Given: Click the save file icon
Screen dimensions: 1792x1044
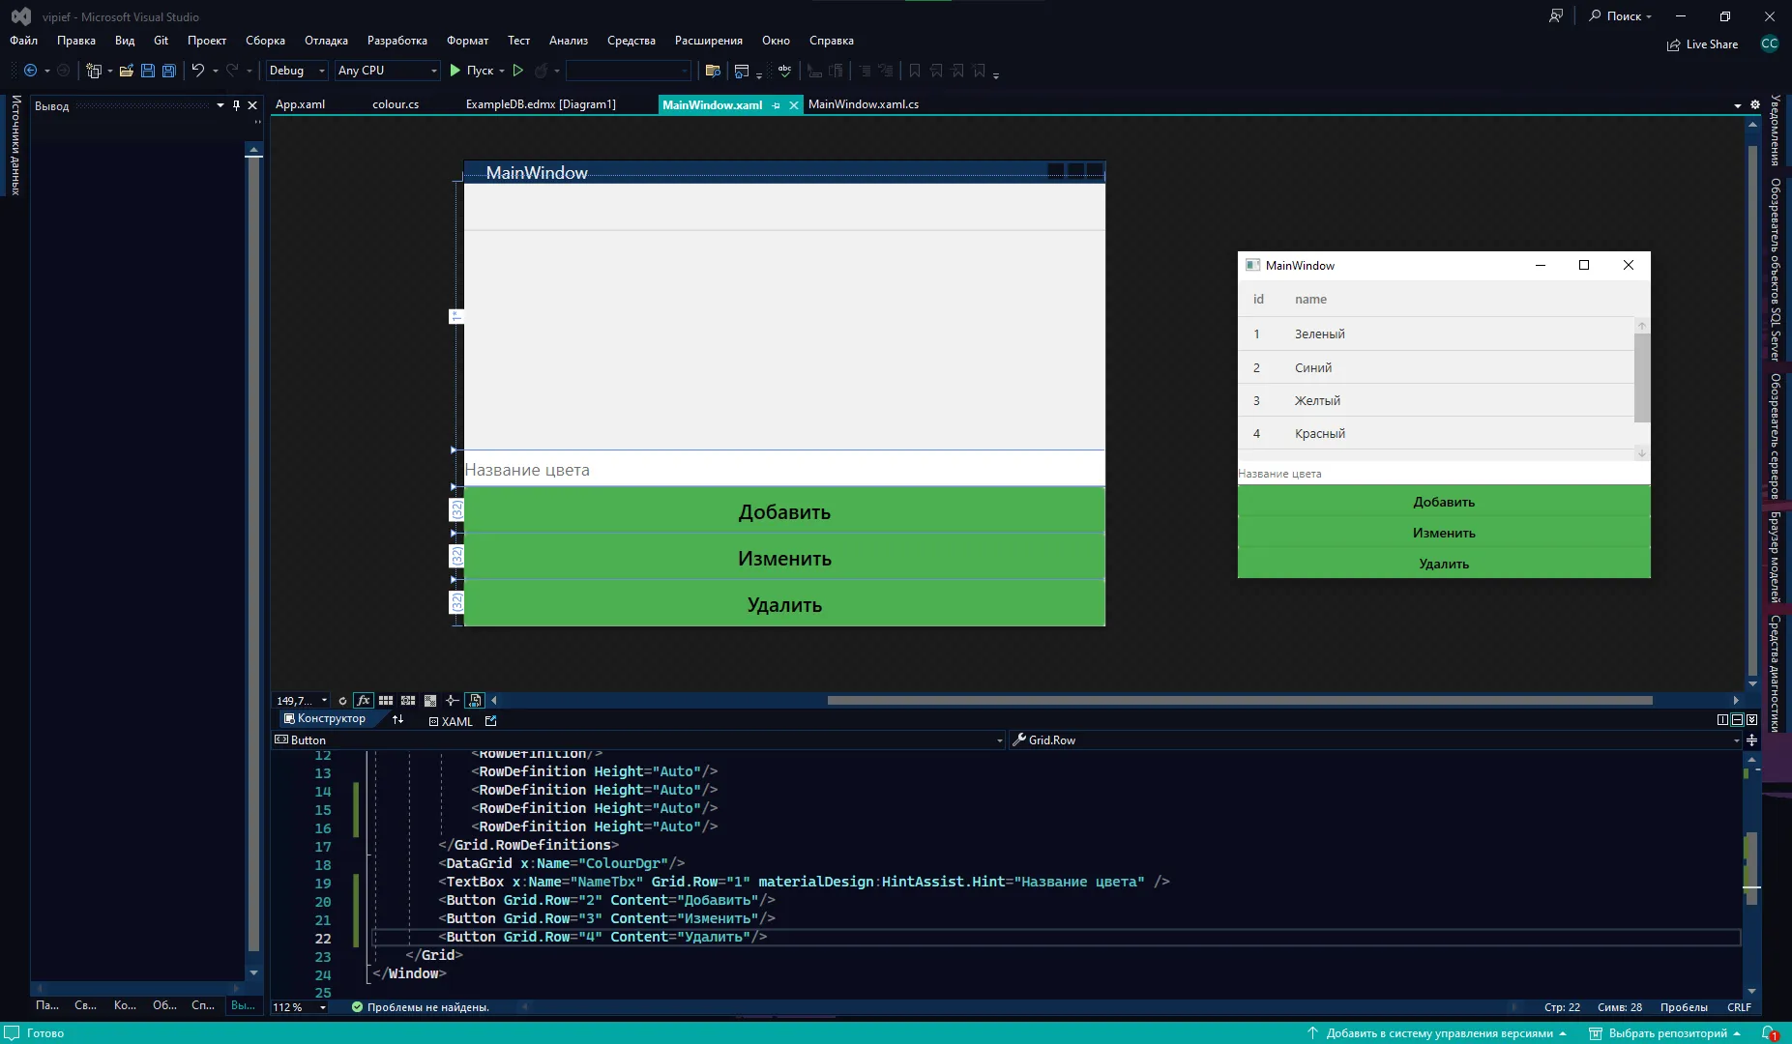Looking at the screenshot, I should tap(148, 71).
